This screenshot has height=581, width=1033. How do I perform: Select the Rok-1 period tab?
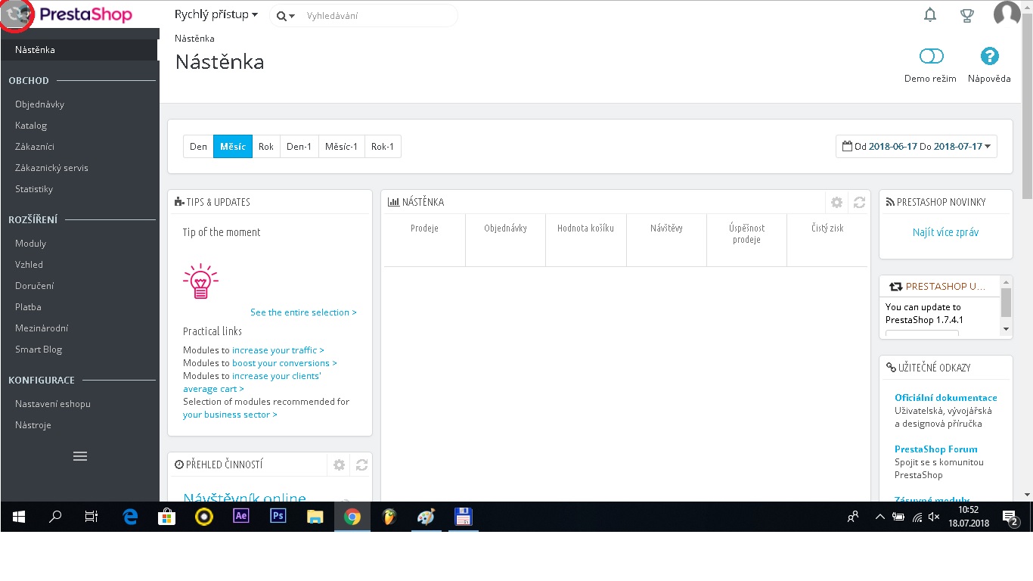click(383, 146)
